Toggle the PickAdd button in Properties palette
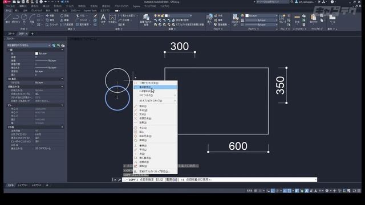Image resolution: width=365 pixels, height=205 pixels. 54,46
